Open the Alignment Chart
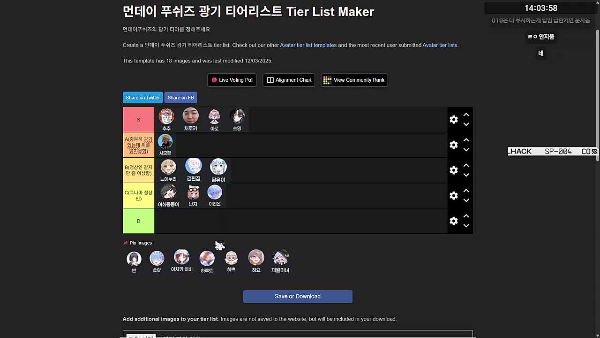Image resolution: width=600 pixels, height=338 pixels. point(289,80)
